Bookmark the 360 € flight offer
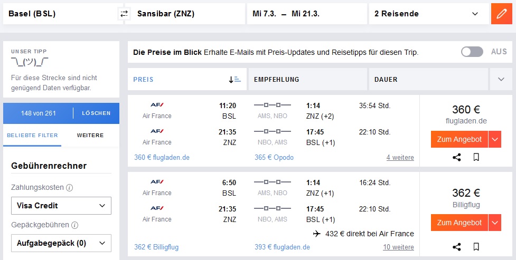The width and height of the screenshot is (516, 260). (x=476, y=158)
